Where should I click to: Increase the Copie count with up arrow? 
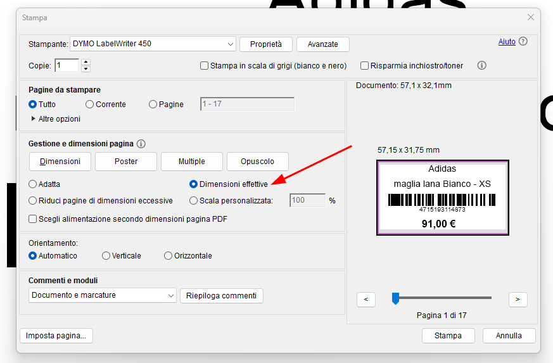click(x=86, y=62)
